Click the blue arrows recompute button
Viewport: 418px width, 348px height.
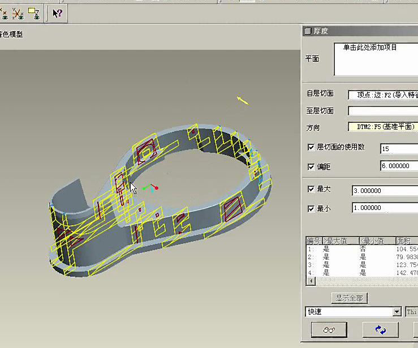(380, 329)
